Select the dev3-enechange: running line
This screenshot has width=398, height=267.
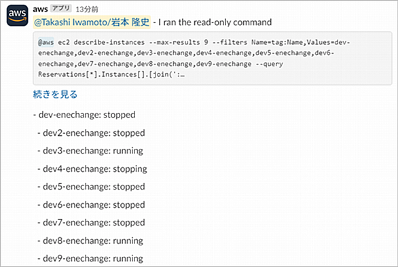pyautogui.click(x=90, y=151)
